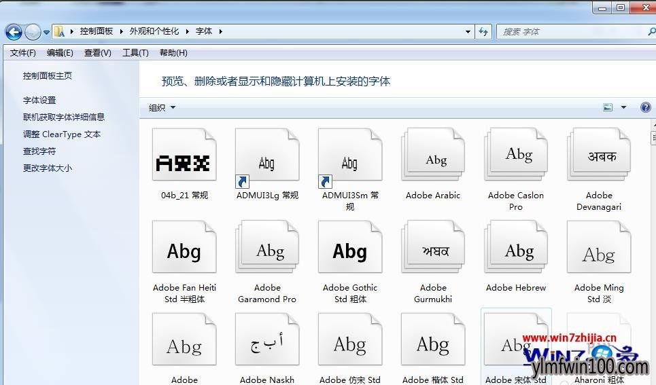Click the Back navigation arrow
The height and width of the screenshot is (385, 656).
point(14,32)
